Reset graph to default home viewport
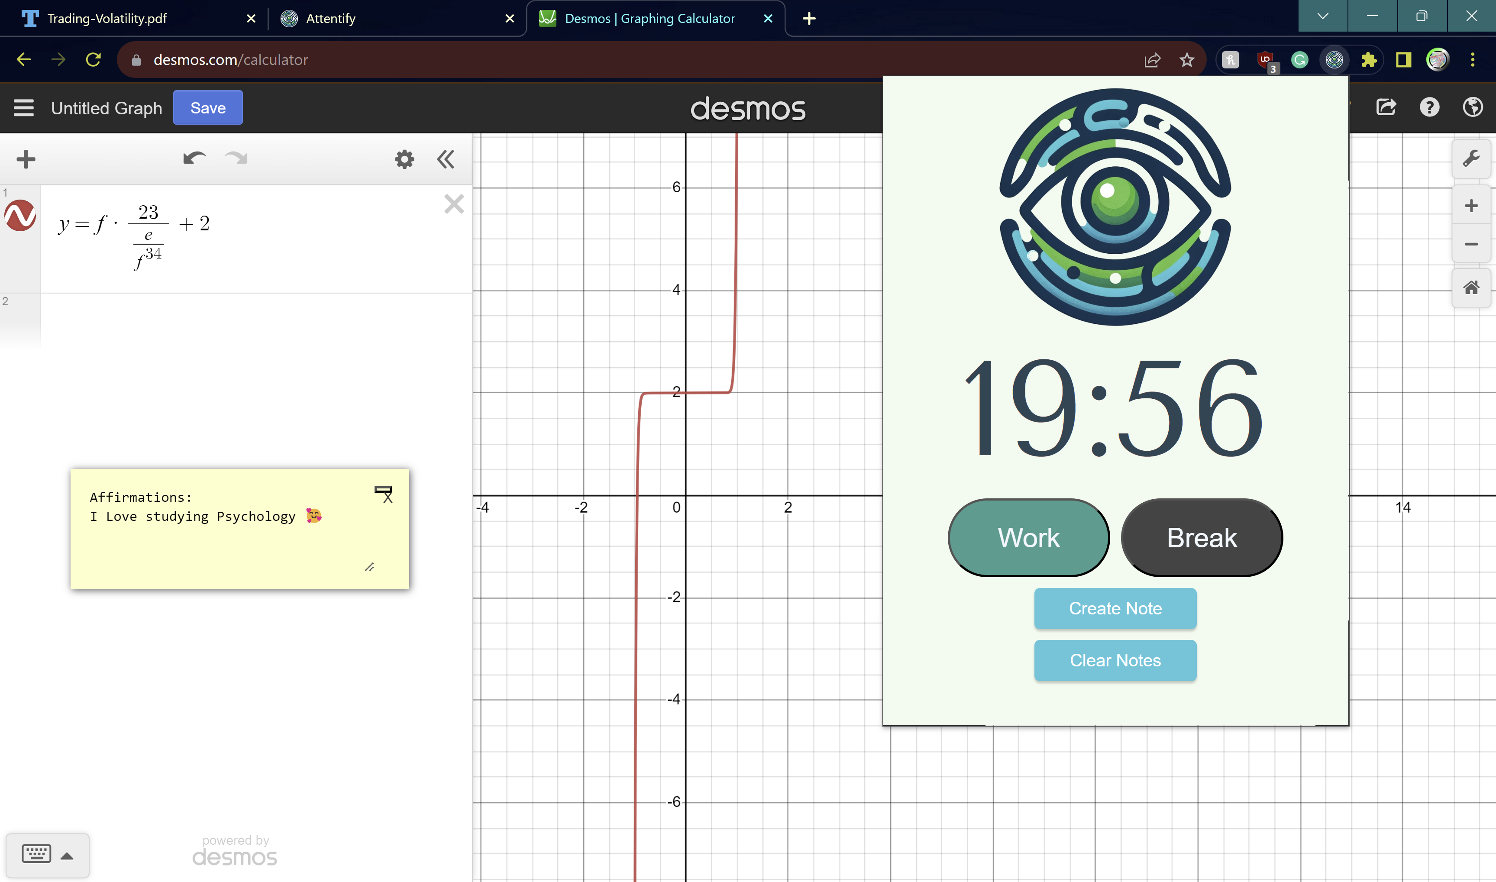1496x882 pixels. click(1470, 288)
